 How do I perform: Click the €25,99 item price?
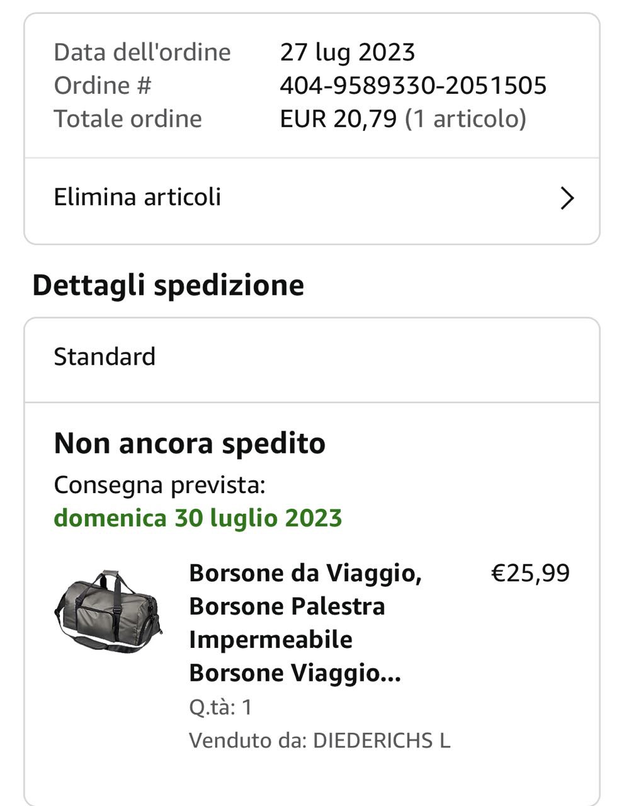[530, 573]
